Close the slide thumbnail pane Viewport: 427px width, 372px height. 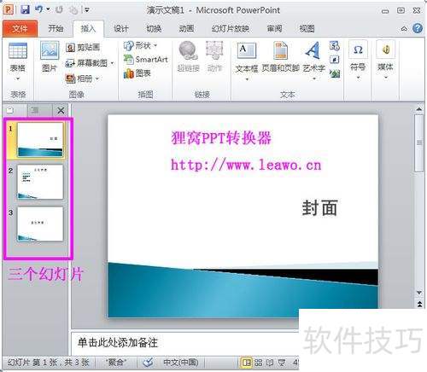click(61, 110)
